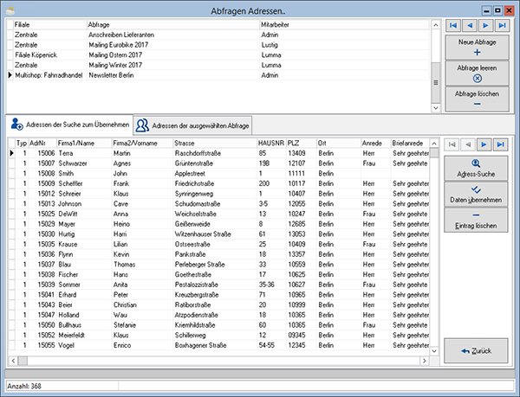The height and width of the screenshot is (397, 520).
Task: Click the Boxhagener Straße cell
Action: [x=215, y=345]
